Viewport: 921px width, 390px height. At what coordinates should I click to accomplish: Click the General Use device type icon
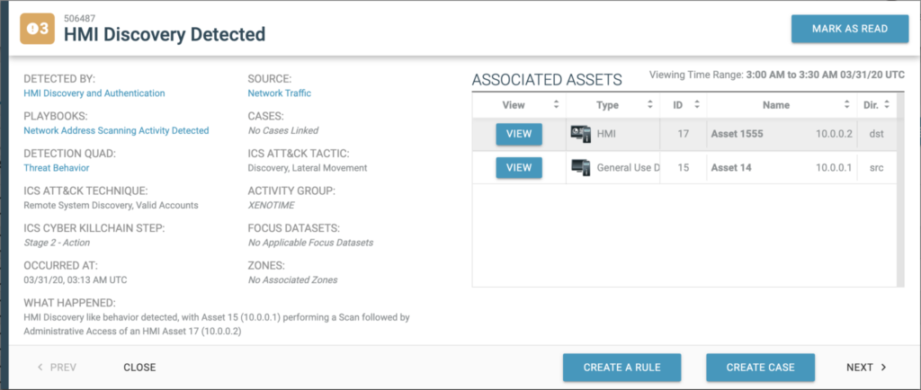point(581,168)
